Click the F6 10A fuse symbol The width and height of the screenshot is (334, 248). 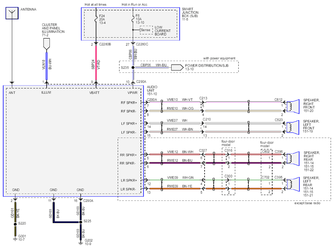click(x=133, y=19)
